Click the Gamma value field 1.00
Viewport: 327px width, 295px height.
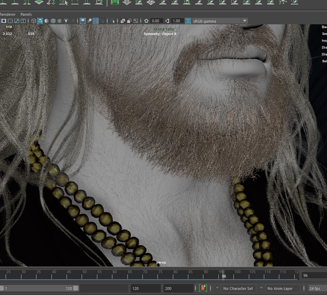(x=177, y=21)
